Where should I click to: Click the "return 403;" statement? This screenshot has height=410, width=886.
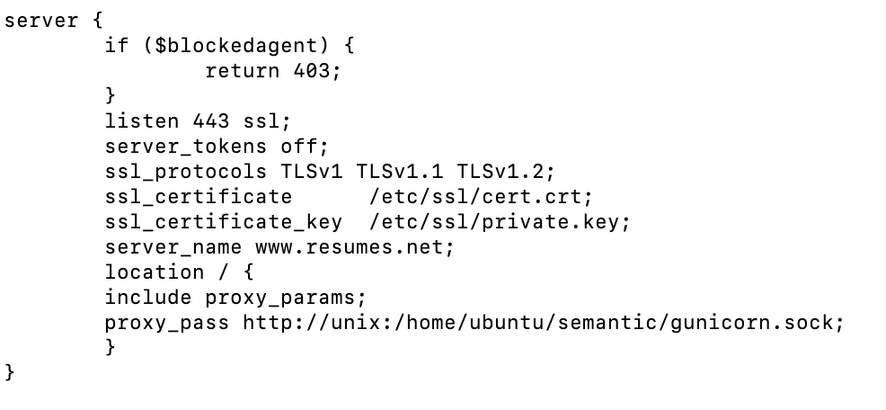click(x=273, y=69)
